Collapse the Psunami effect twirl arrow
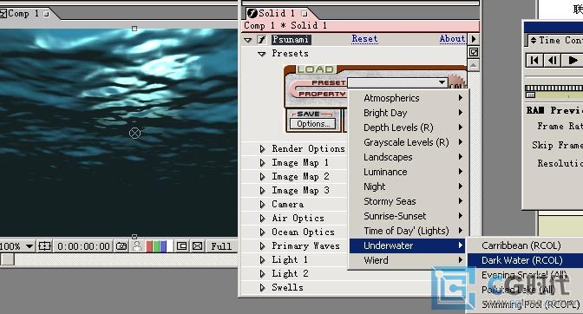Screen dimensions: 583x314 (248, 40)
